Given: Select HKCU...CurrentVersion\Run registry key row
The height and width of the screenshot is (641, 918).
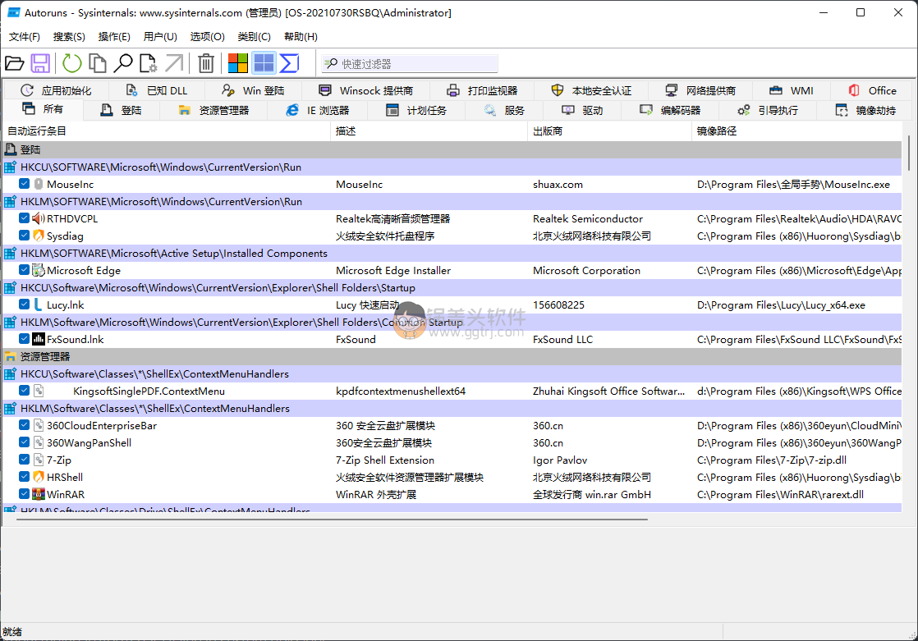Looking at the screenshot, I should 452,167.
